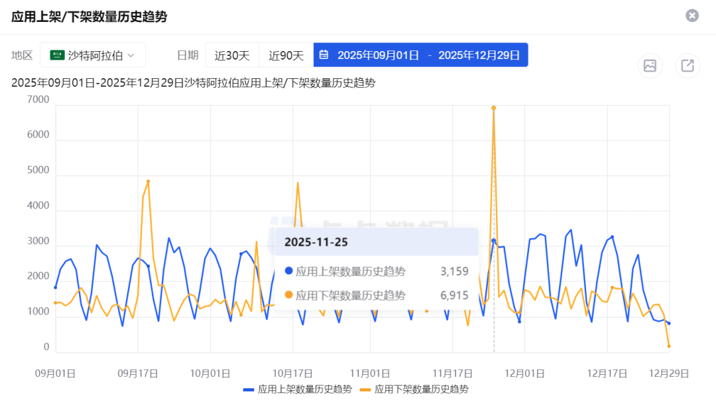Click the 2025年09月01日-2025年12月29日 date button
Viewport: 716px width, 406px height.
[x=420, y=55]
